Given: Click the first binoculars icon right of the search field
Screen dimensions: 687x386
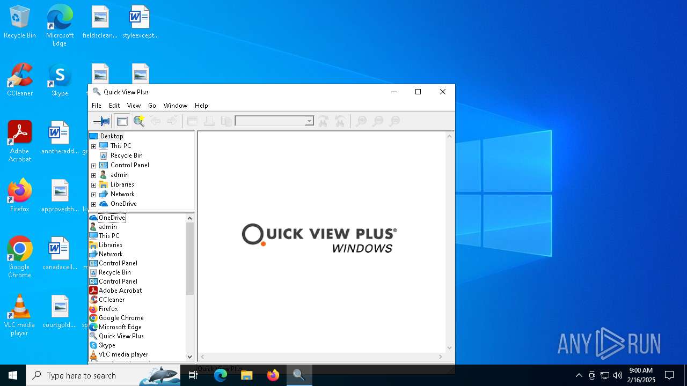Looking at the screenshot, I should pos(323,121).
